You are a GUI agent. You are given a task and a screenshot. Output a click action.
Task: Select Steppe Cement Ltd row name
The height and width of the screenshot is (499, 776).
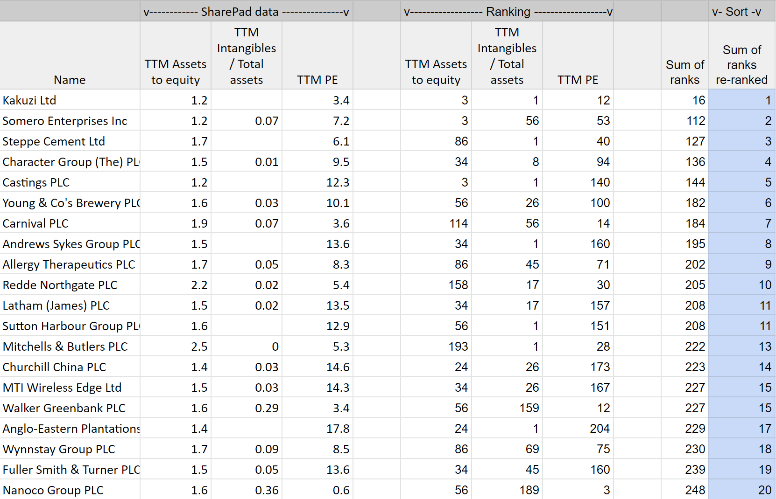[70, 141]
